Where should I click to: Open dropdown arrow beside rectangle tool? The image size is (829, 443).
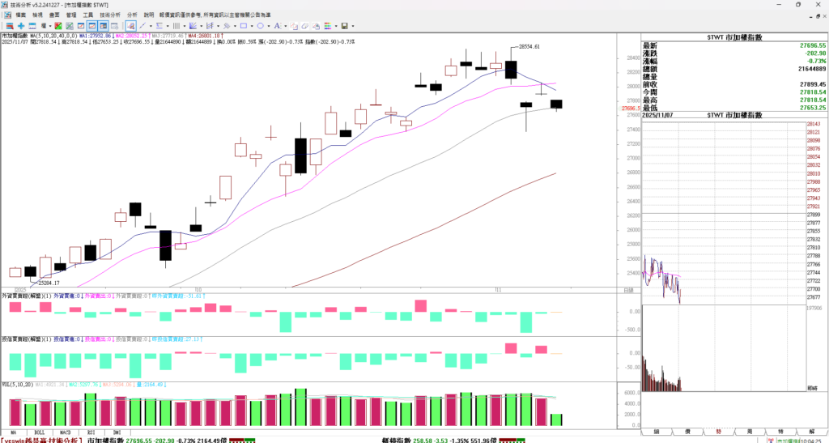pos(252,26)
